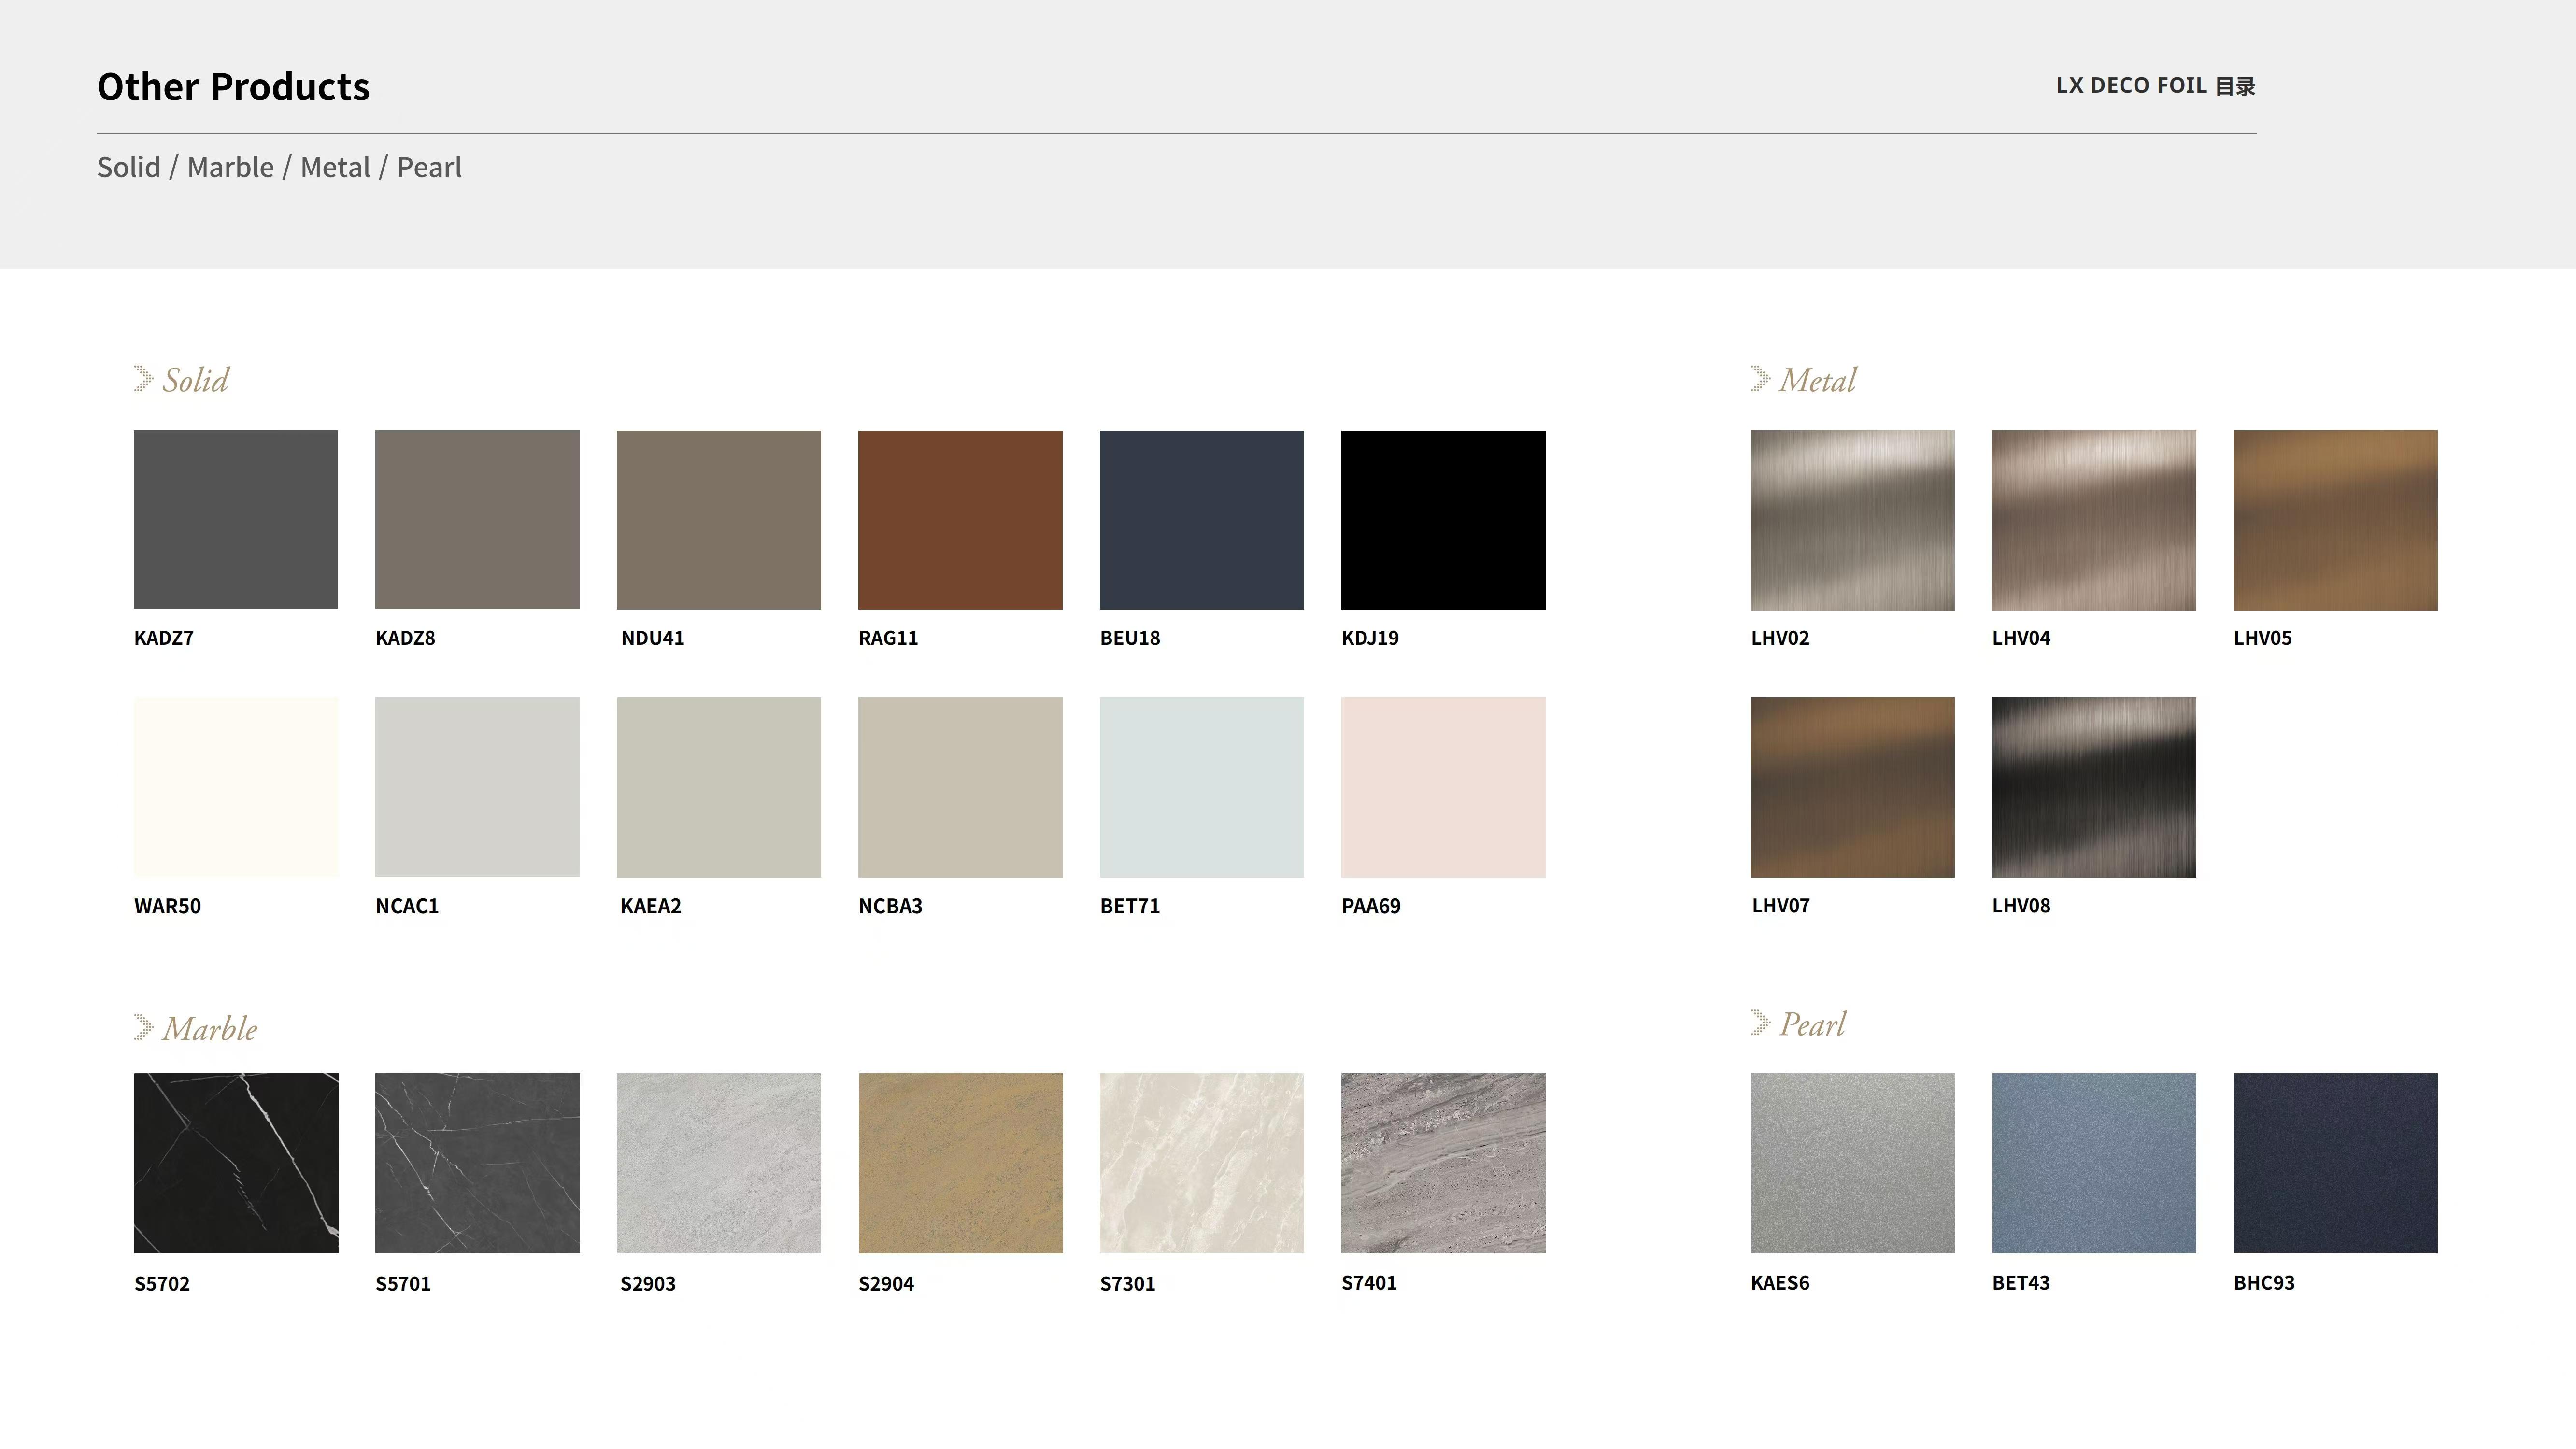Pick the NCAC1 light gray swatch

click(477, 787)
